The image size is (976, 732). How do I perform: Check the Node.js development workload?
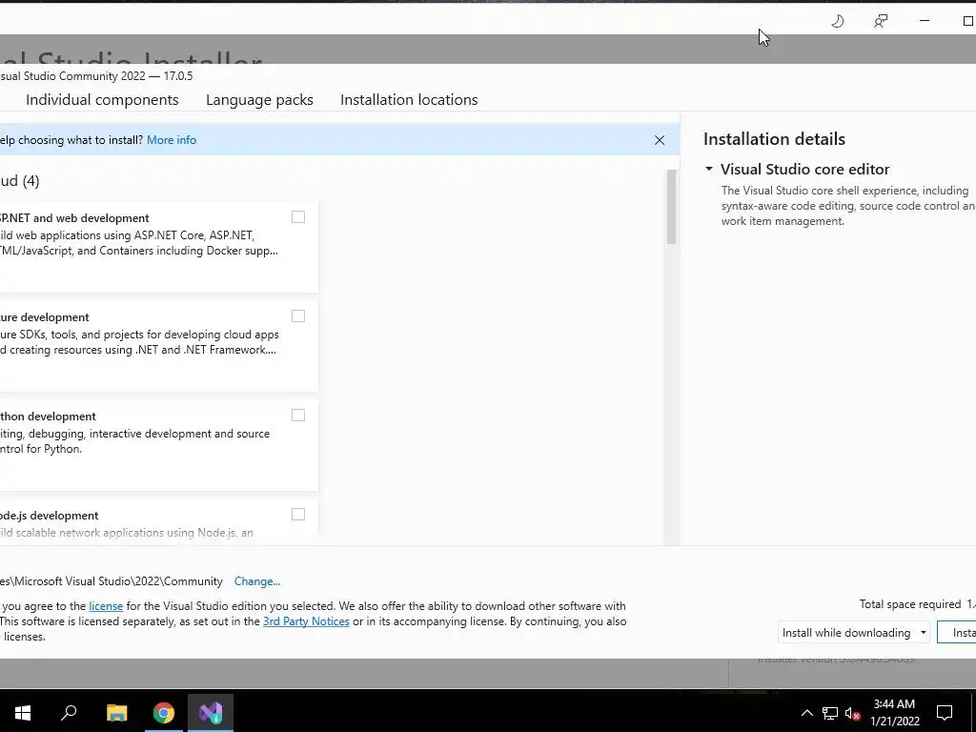pyautogui.click(x=298, y=514)
